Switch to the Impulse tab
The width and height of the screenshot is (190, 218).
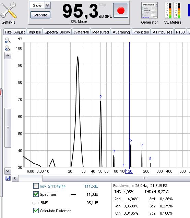(x=35, y=32)
